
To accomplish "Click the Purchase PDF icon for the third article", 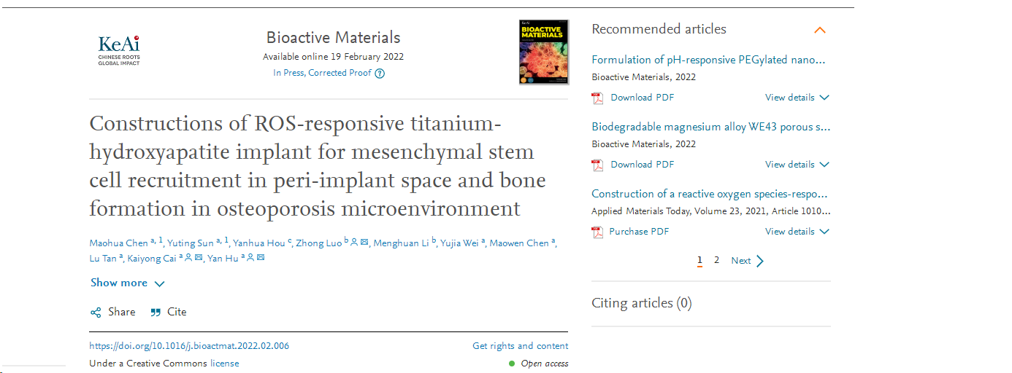I will pos(598,232).
